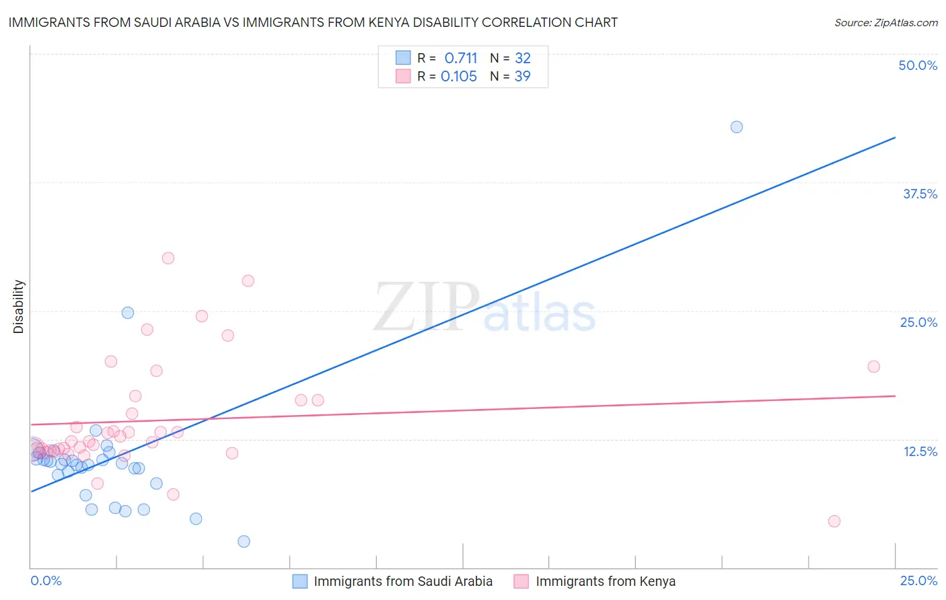946x600 pixels.
Task: Click the lowest pink data point at far right
Action: click(834, 521)
